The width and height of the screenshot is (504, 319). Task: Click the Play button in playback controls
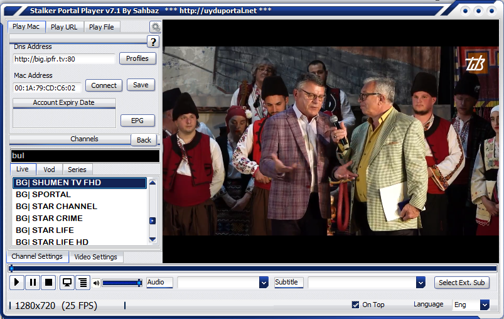[17, 283]
